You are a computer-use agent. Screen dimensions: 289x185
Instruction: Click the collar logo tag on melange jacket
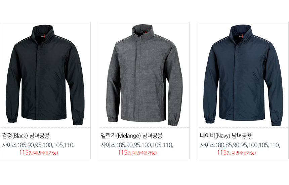click(x=143, y=33)
